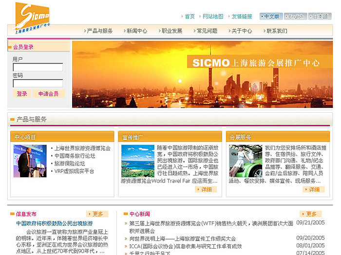Click the 申请会员 button
The width and height of the screenshot is (341, 255).
pos(48,94)
